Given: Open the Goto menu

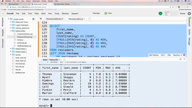Looking at the screenshot, I should [x=43, y=13].
